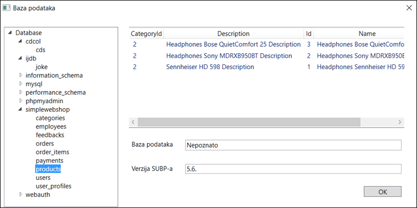Select the mysql database label
Screen dimensions: 417x208
(34, 84)
